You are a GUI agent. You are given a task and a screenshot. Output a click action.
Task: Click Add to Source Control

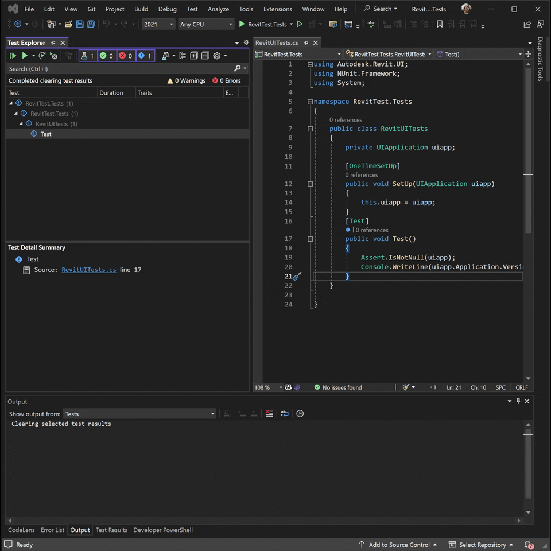[398, 545]
